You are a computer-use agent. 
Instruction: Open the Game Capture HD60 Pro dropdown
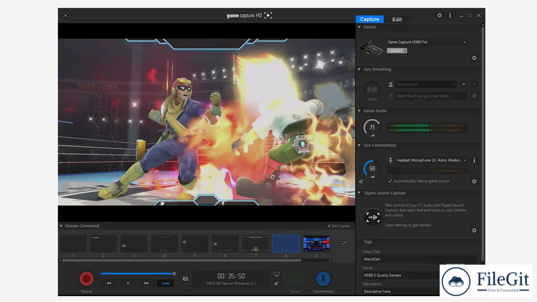tap(427, 42)
